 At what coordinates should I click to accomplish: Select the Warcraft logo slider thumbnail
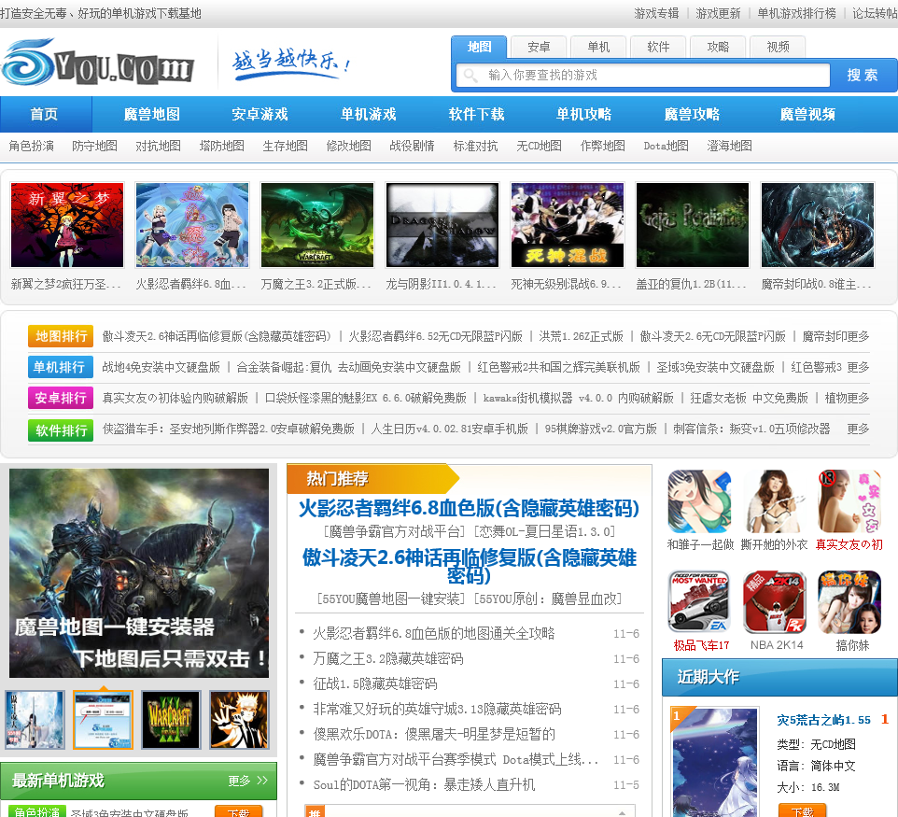[x=171, y=720]
